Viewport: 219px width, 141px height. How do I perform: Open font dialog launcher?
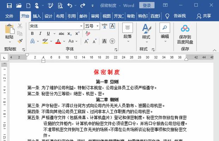point(116,50)
